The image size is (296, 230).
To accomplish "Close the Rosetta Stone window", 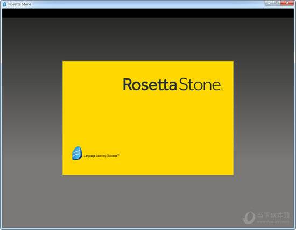I will 287,3.
